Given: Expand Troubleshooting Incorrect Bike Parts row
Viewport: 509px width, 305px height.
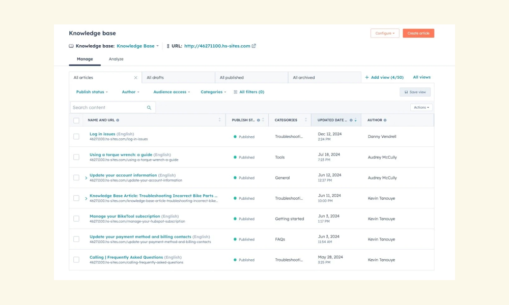Looking at the screenshot, I should coord(86,198).
